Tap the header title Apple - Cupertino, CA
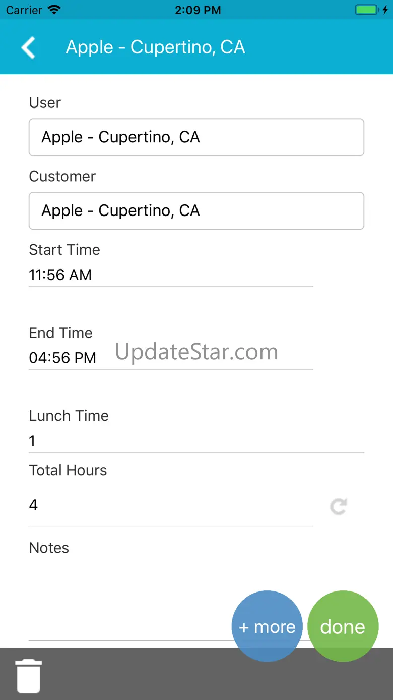This screenshot has height=700, width=393. click(x=155, y=47)
